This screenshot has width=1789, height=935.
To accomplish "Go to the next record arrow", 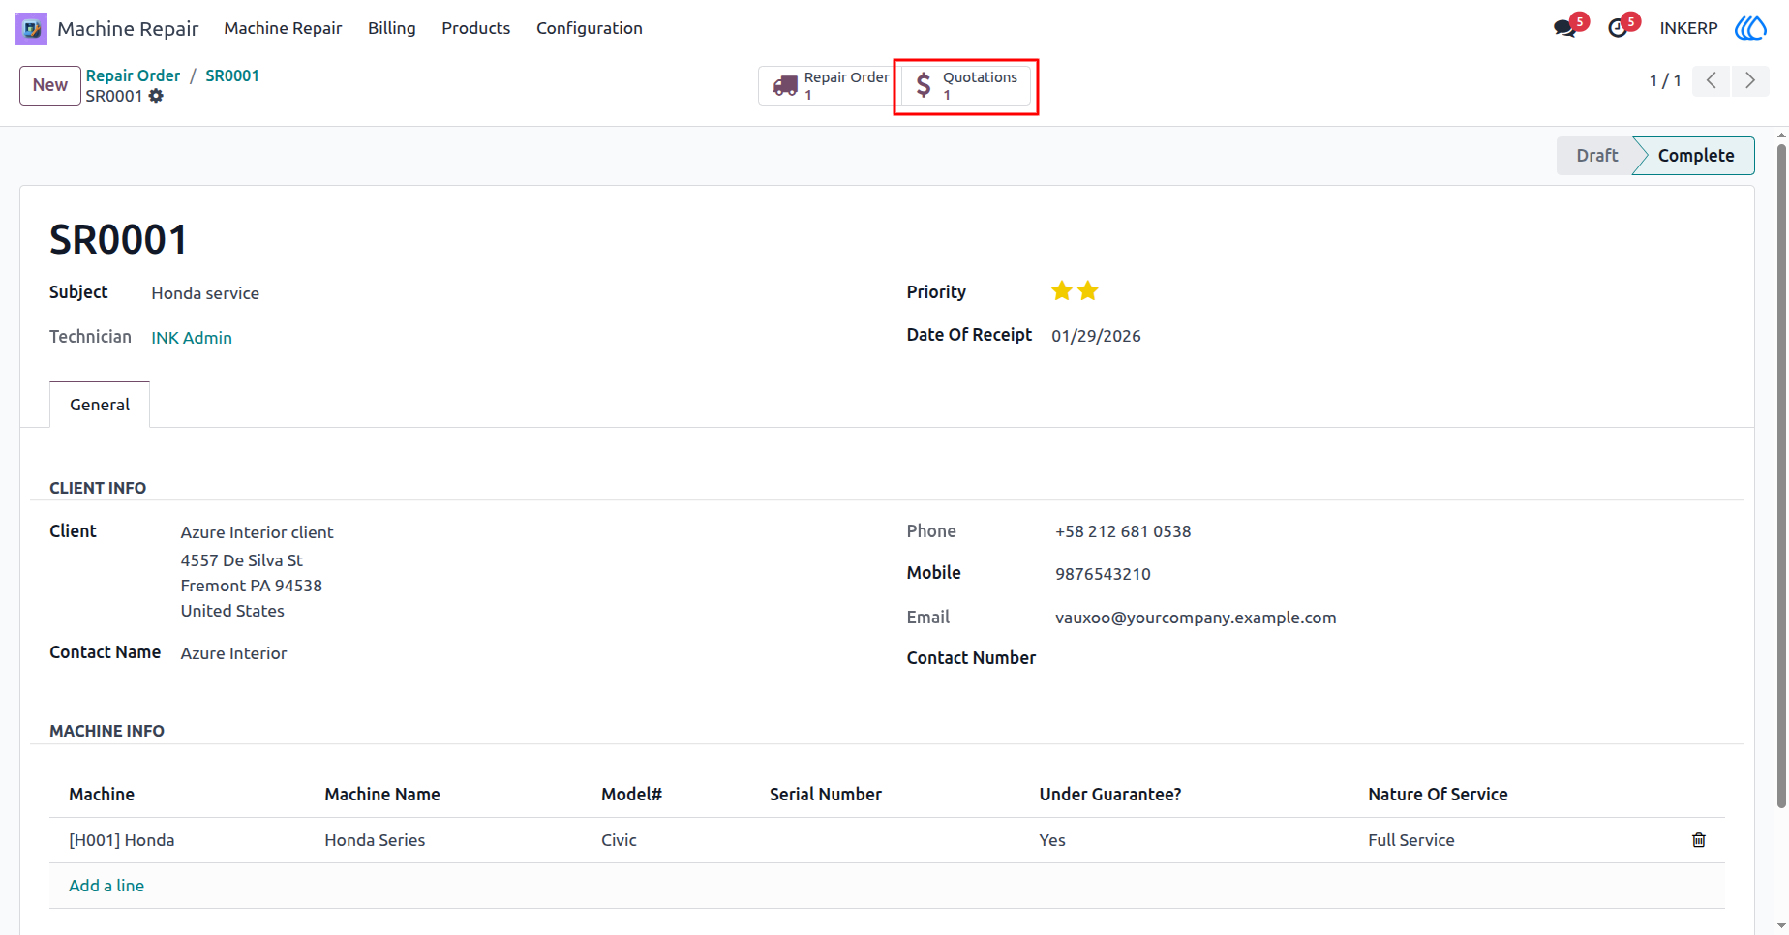I will 1750,80.
